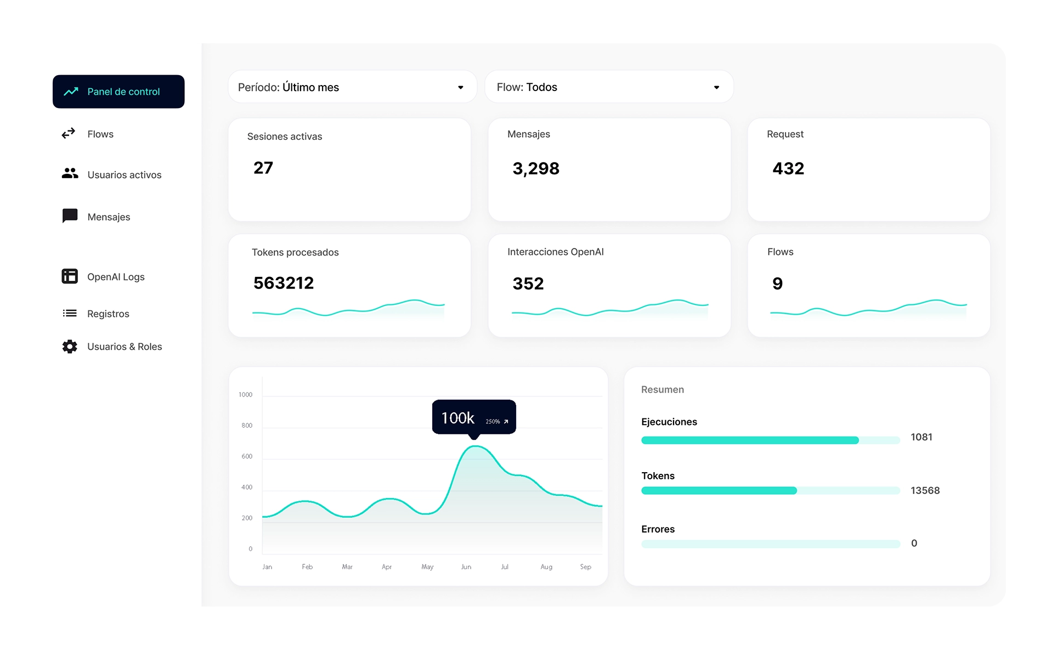Click the Usuarios activos people icon
The width and height of the screenshot is (1052, 646).
point(70,174)
